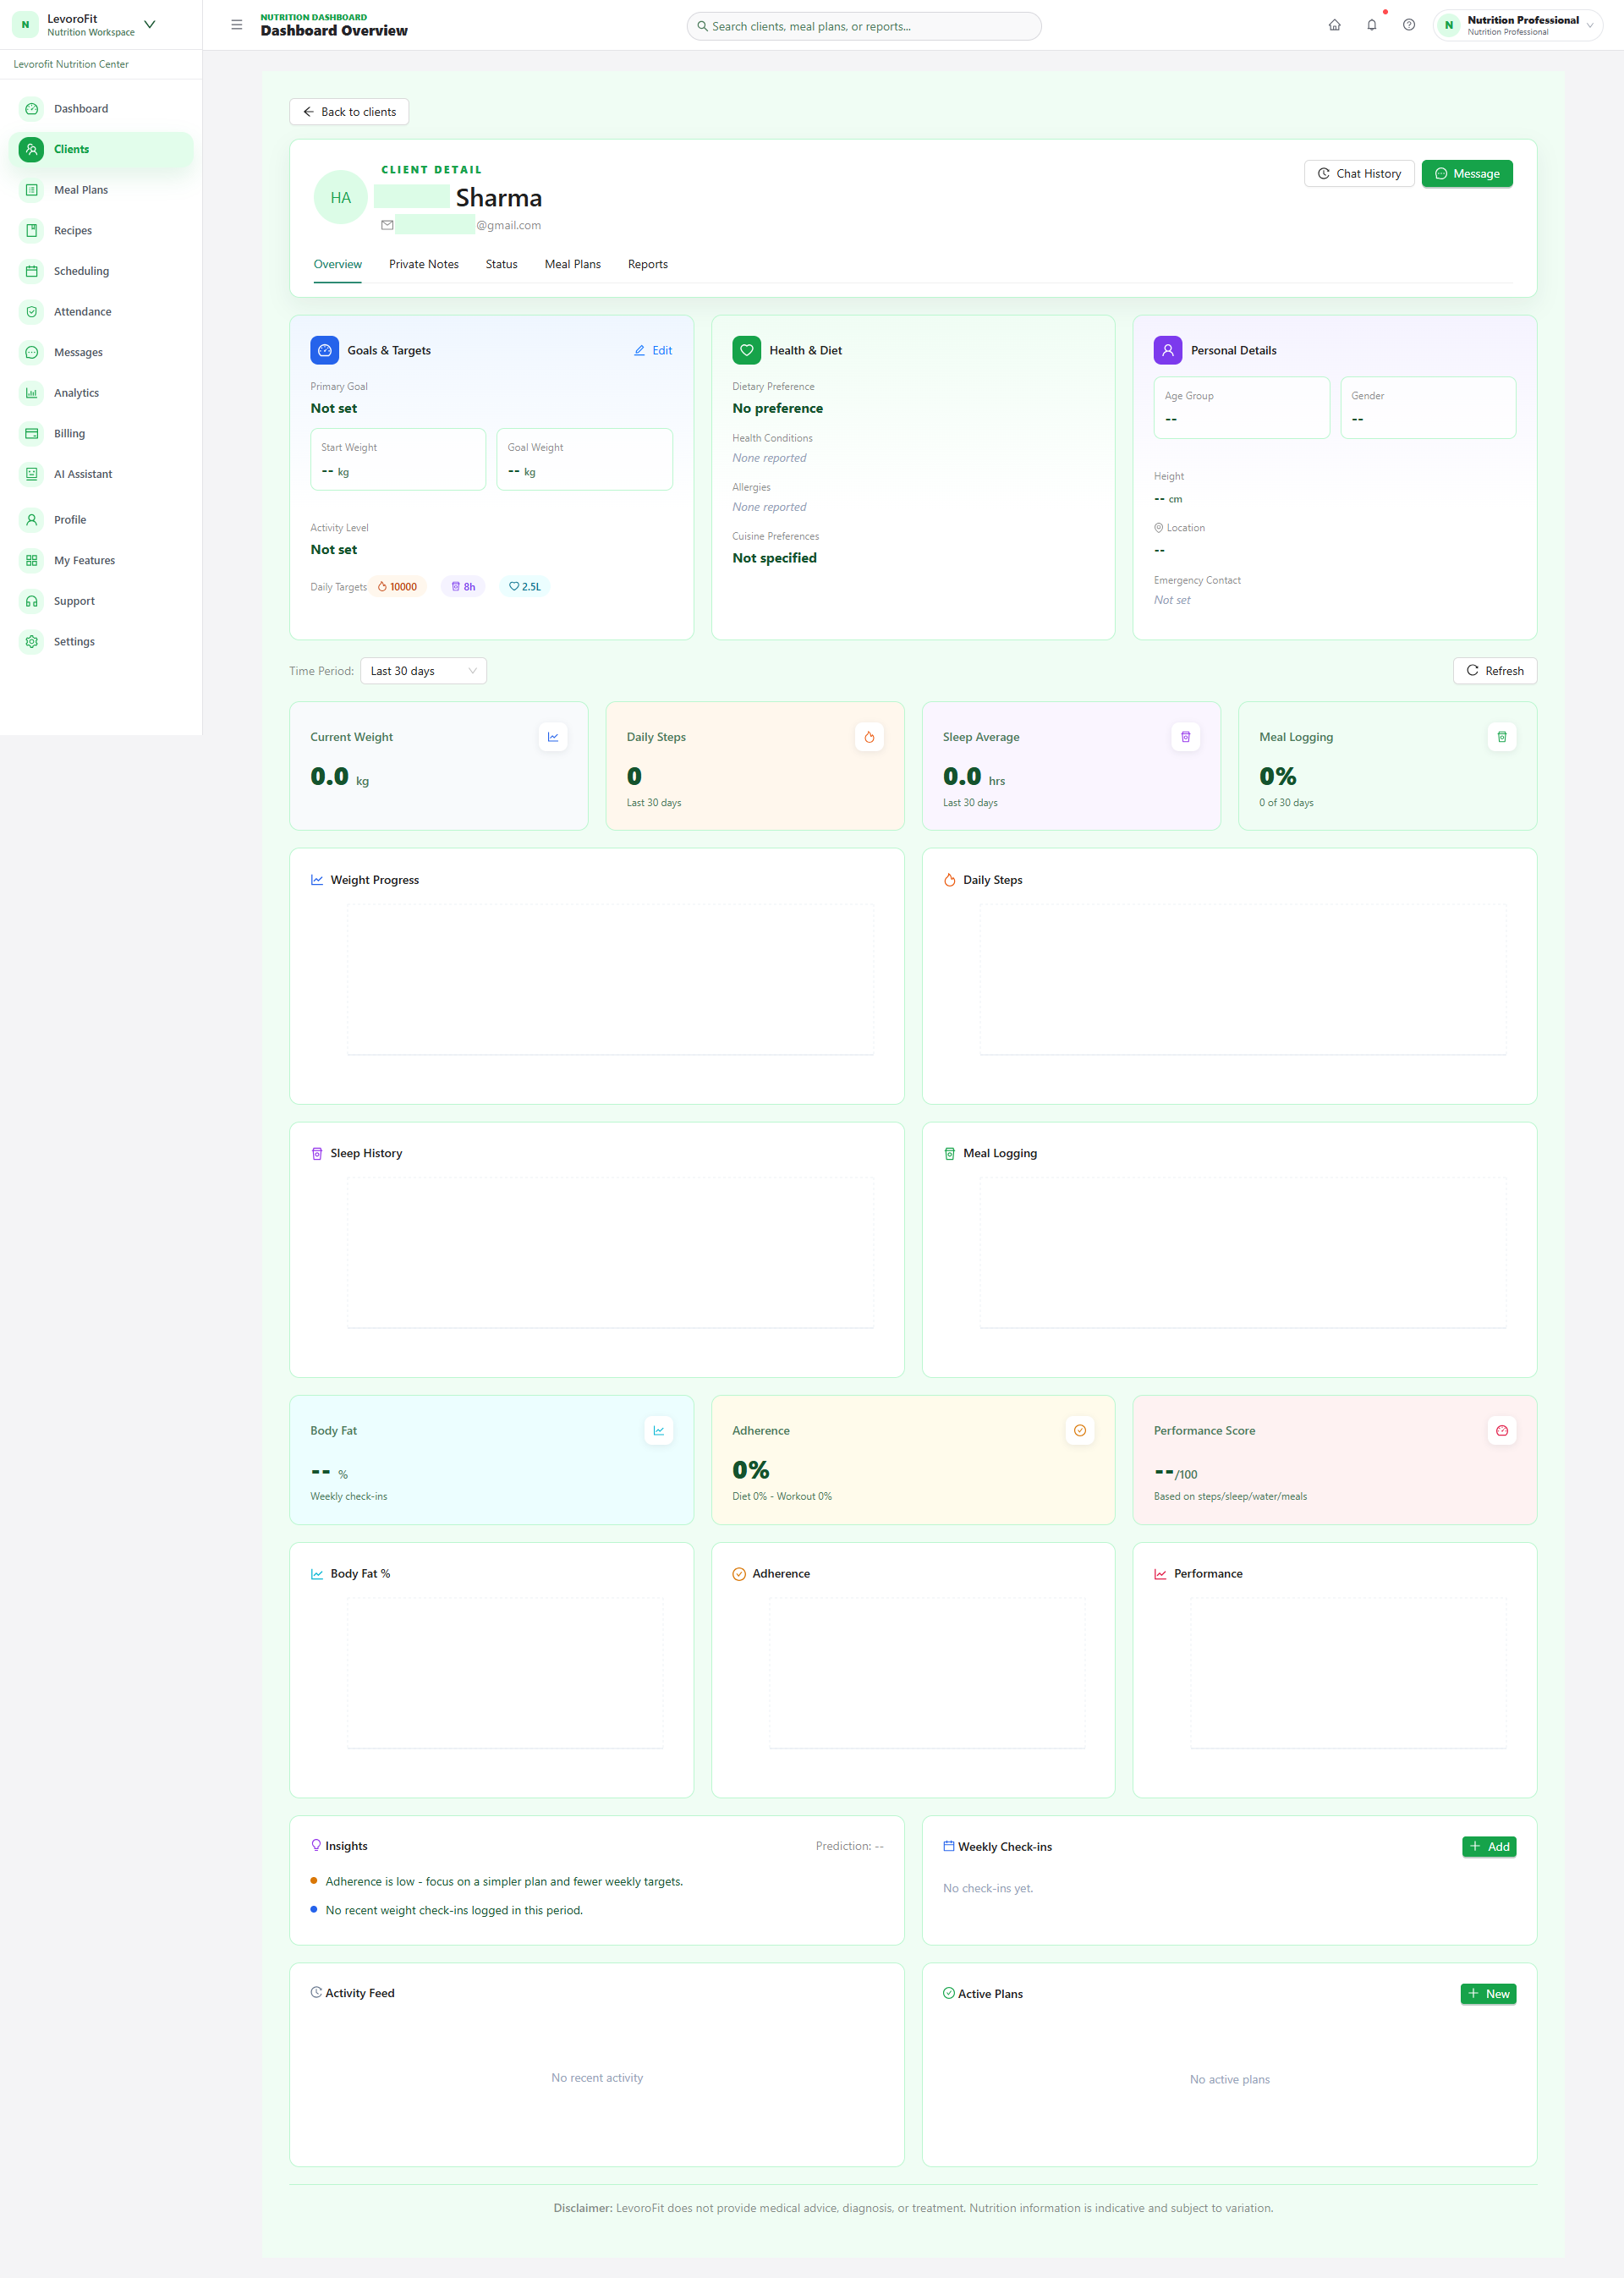Viewport: 1624px width, 2278px height.
Task: Switch to the Meal Plans client tab
Action: pyautogui.click(x=573, y=264)
